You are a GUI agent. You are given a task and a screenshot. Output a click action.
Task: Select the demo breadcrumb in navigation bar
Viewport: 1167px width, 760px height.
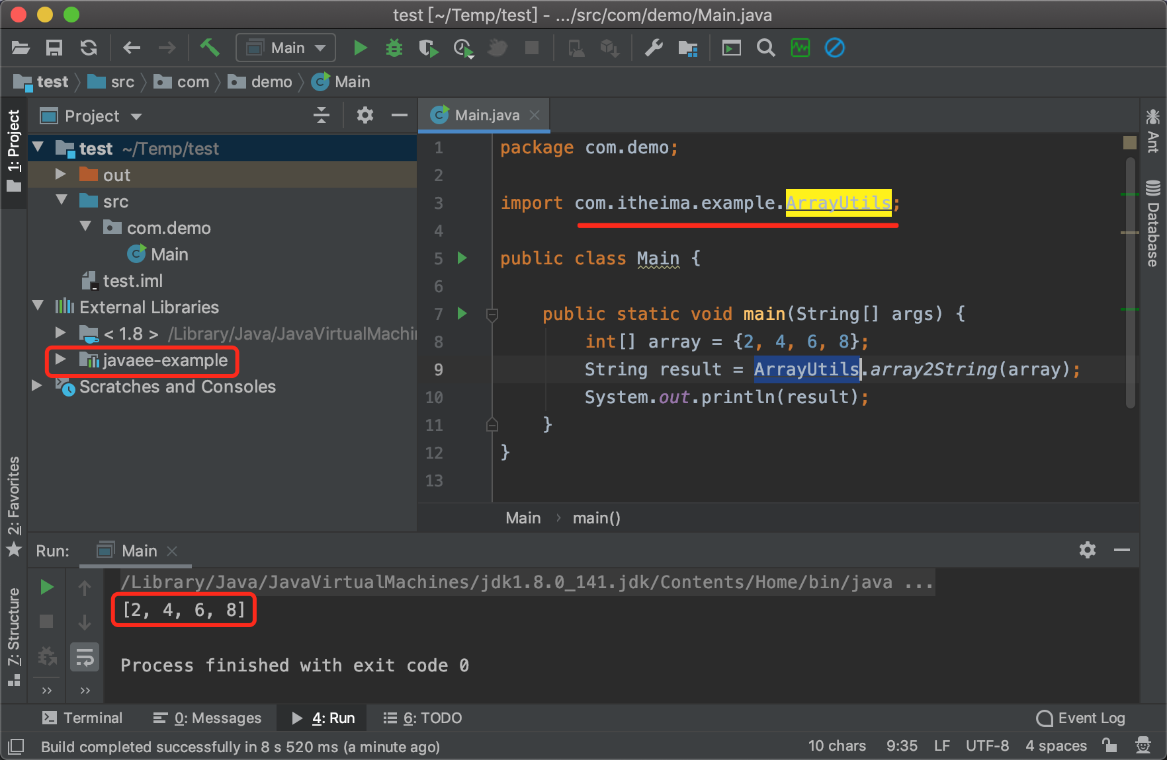pyautogui.click(x=260, y=82)
